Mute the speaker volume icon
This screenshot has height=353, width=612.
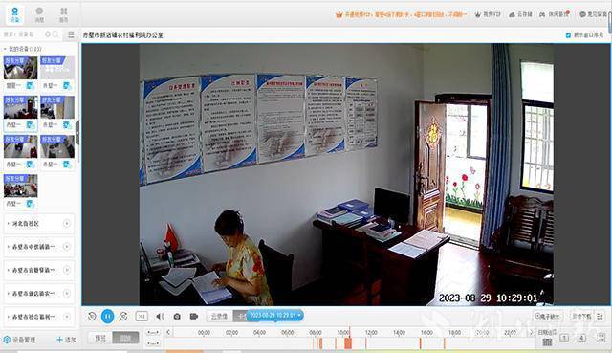(160, 316)
